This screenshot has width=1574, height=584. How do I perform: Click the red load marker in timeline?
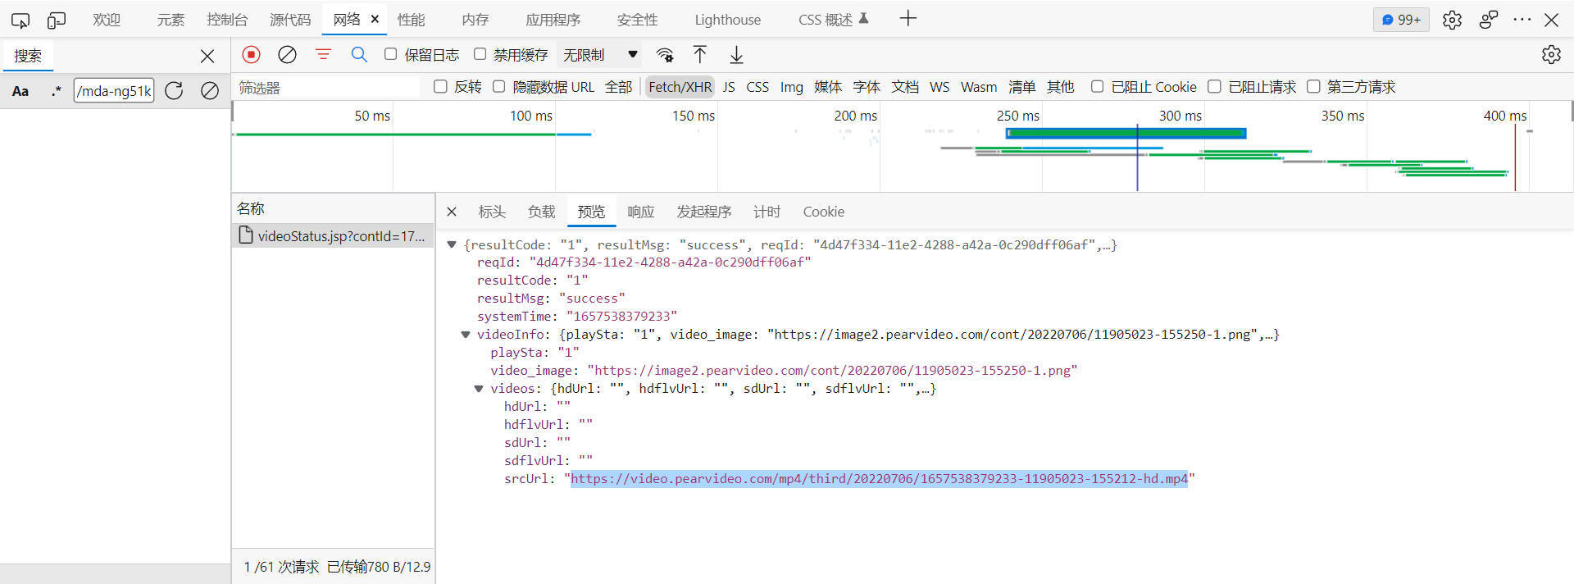pyautogui.click(x=1515, y=156)
